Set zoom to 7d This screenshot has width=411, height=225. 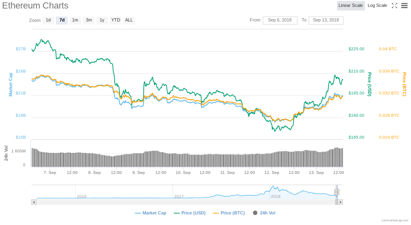pos(62,20)
